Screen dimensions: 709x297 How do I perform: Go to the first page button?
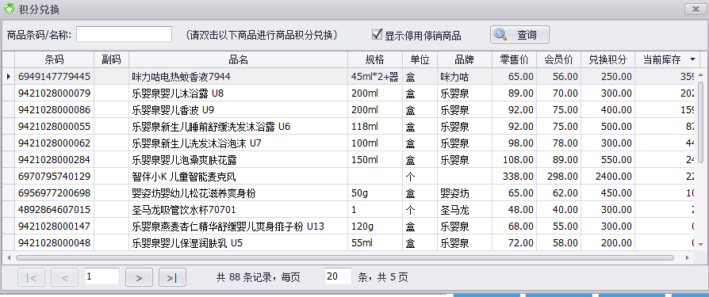(31, 277)
